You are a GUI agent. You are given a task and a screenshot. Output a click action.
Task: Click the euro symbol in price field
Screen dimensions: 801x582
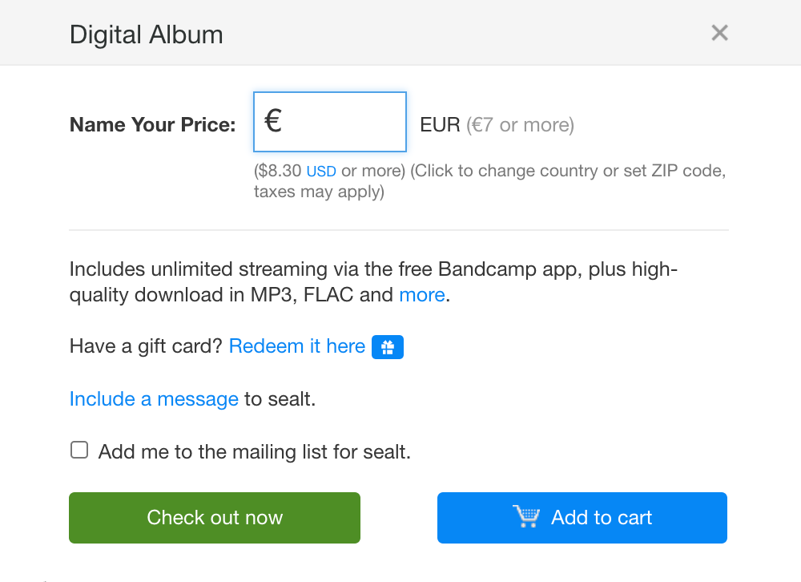[x=273, y=121]
